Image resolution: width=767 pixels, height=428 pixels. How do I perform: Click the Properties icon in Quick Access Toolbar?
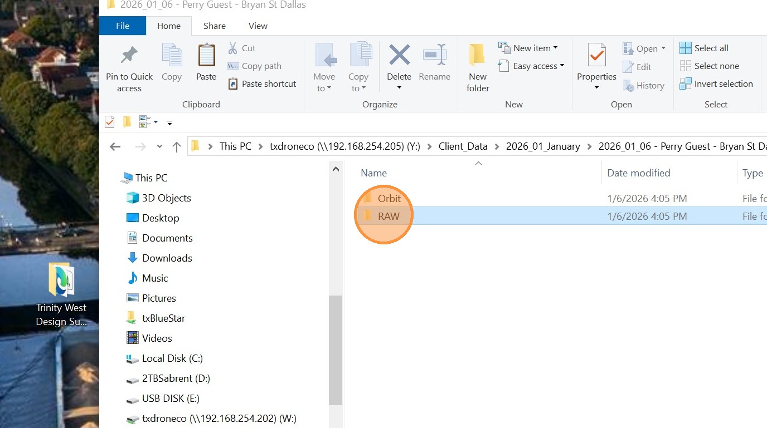pyautogui.click(x=110, y=122)
